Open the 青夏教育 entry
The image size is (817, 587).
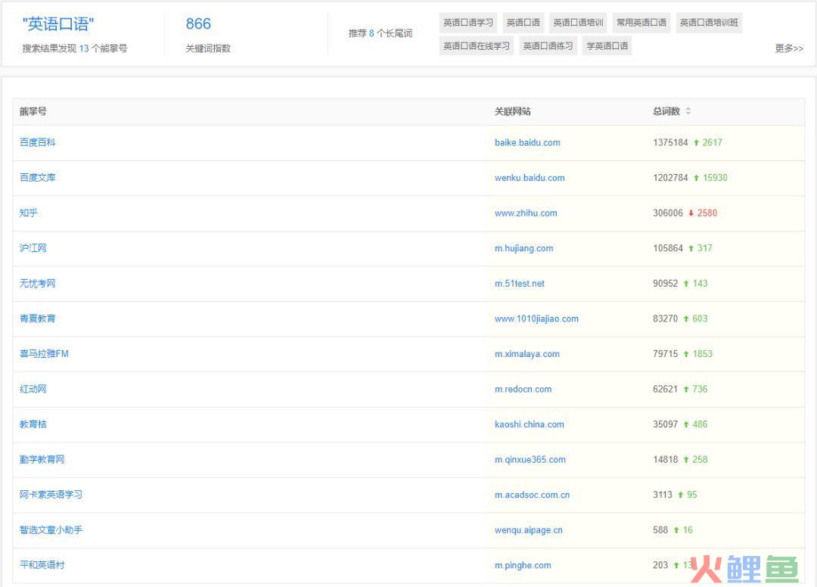38,318
